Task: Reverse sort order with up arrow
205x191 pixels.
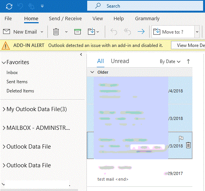Action: coord(188,62)
